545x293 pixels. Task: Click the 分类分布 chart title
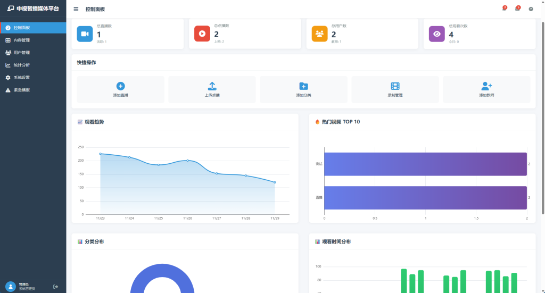[94, 241]
